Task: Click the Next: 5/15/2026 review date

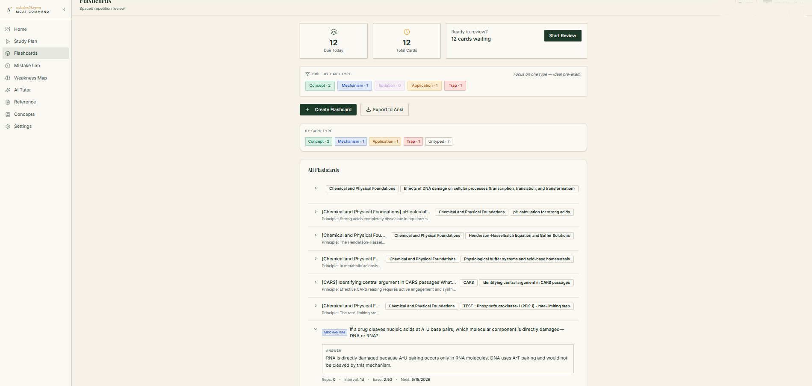Action: coord(416,380)
